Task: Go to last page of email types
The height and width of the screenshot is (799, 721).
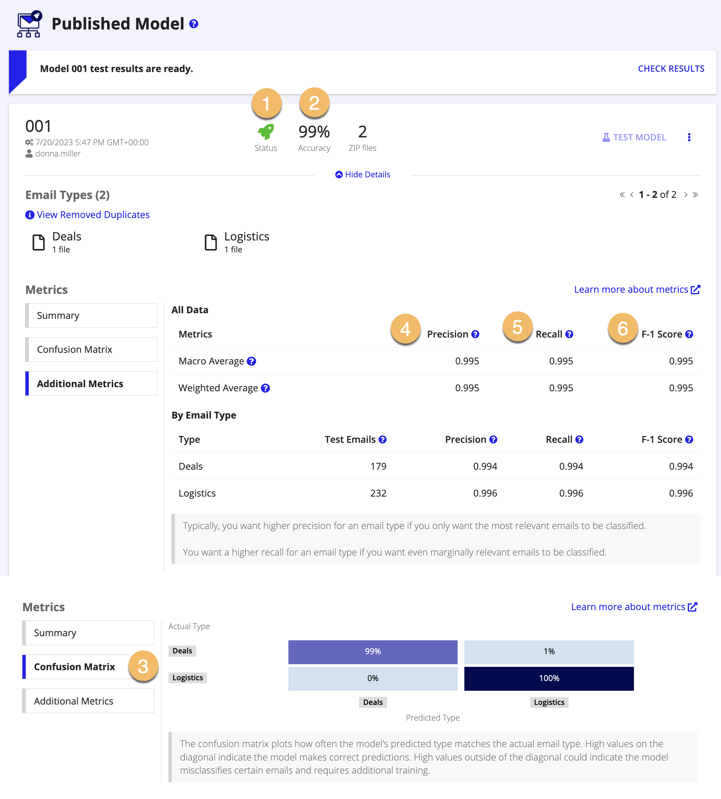Action: click(695, 195)
